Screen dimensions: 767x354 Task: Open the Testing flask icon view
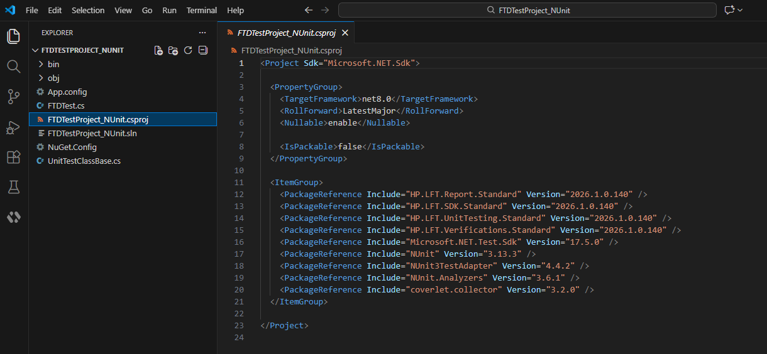[13, 187]
